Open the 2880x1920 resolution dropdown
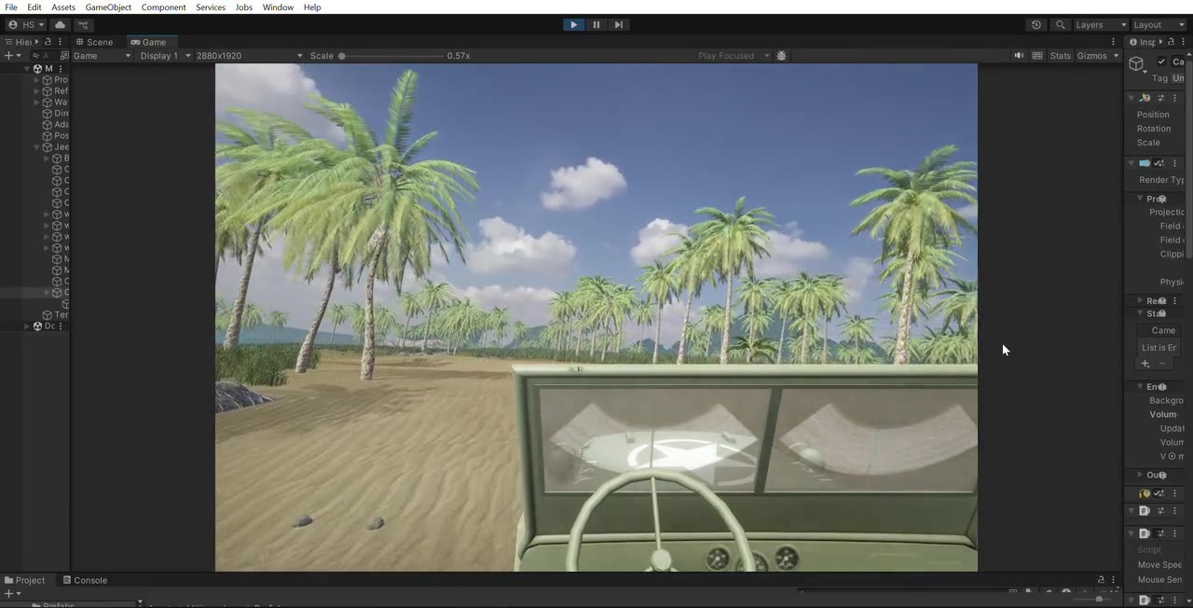Screen dimensions: 1193x608 tap(249, 56)
